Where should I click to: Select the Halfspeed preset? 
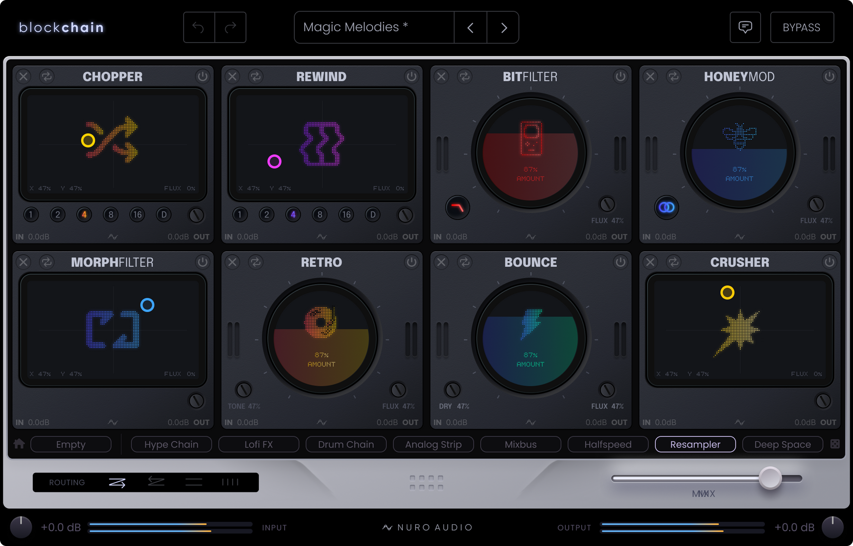[x=608, y=445]
